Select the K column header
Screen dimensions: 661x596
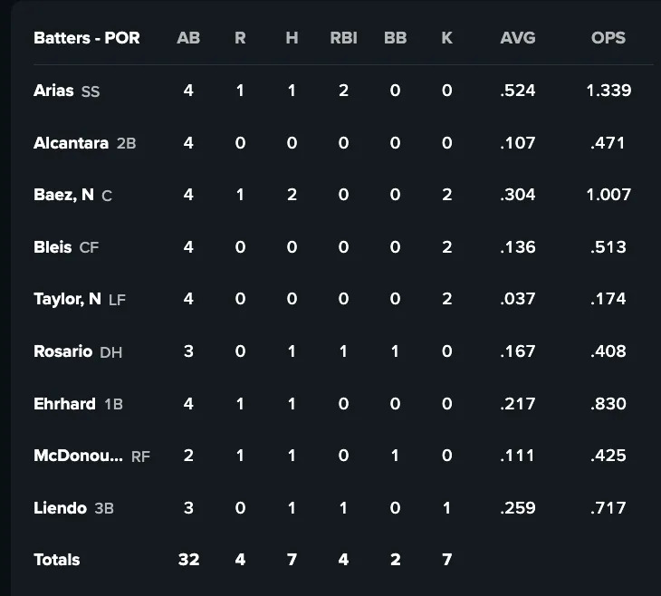pos(446,38)
